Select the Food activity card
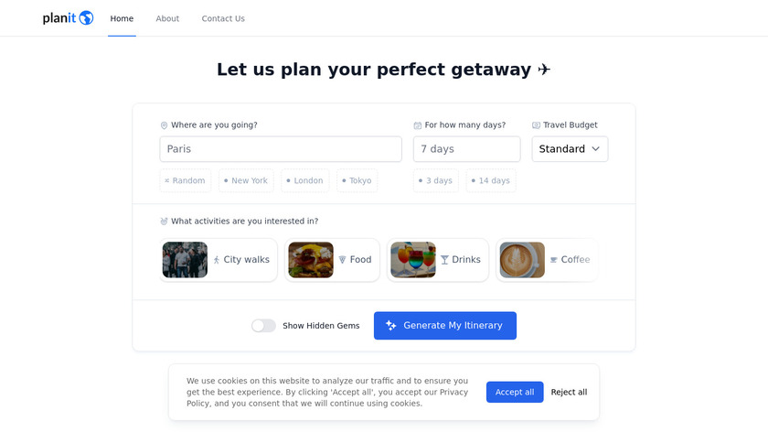The image size is (768, 432). tap(332, 260)
